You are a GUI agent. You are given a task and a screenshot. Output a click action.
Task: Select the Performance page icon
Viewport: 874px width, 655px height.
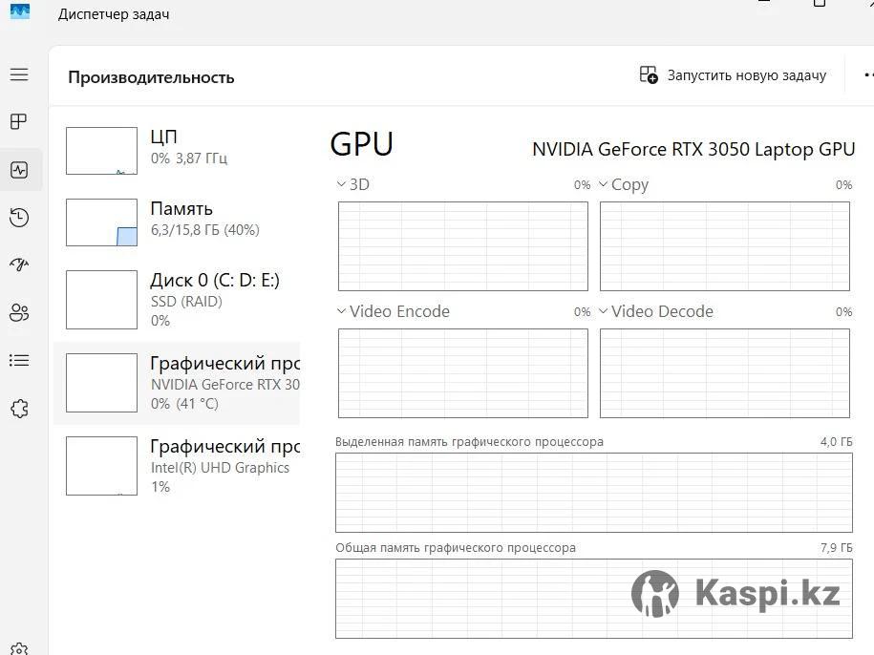(x=19, y=170)
